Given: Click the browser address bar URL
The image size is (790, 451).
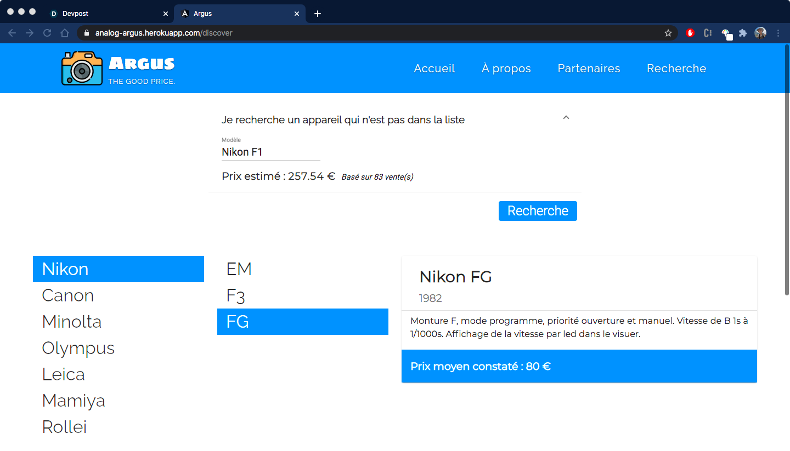Looking at the screenshot, I should pos(164,33).
